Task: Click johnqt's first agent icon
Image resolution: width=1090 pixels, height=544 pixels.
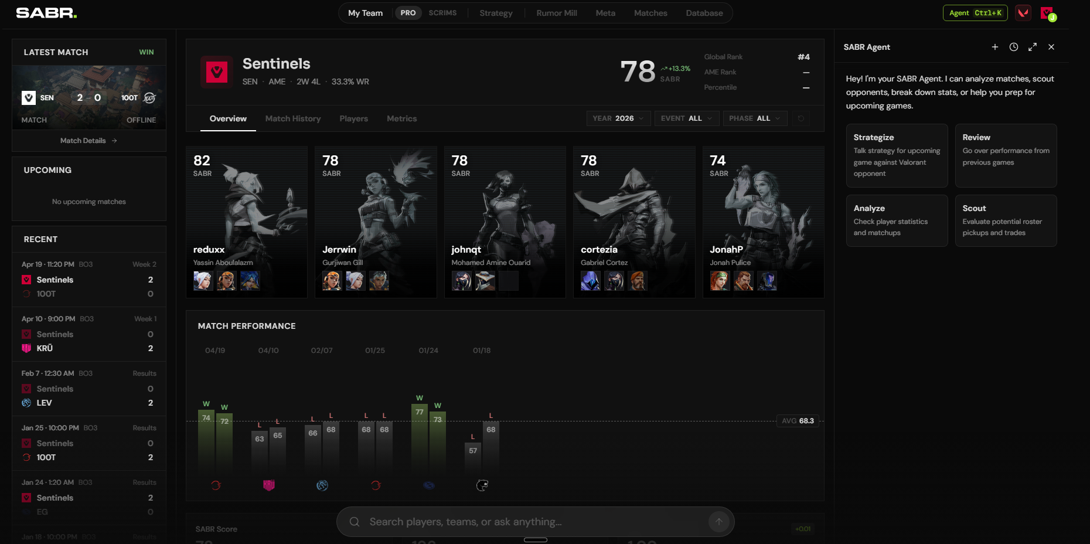Action: 461,281
